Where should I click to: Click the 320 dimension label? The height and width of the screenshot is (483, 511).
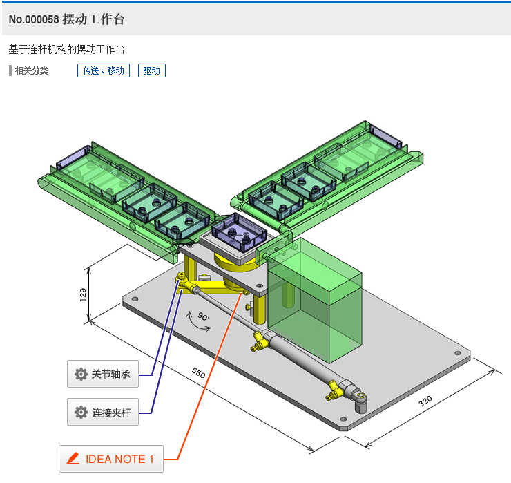point(425,401)
